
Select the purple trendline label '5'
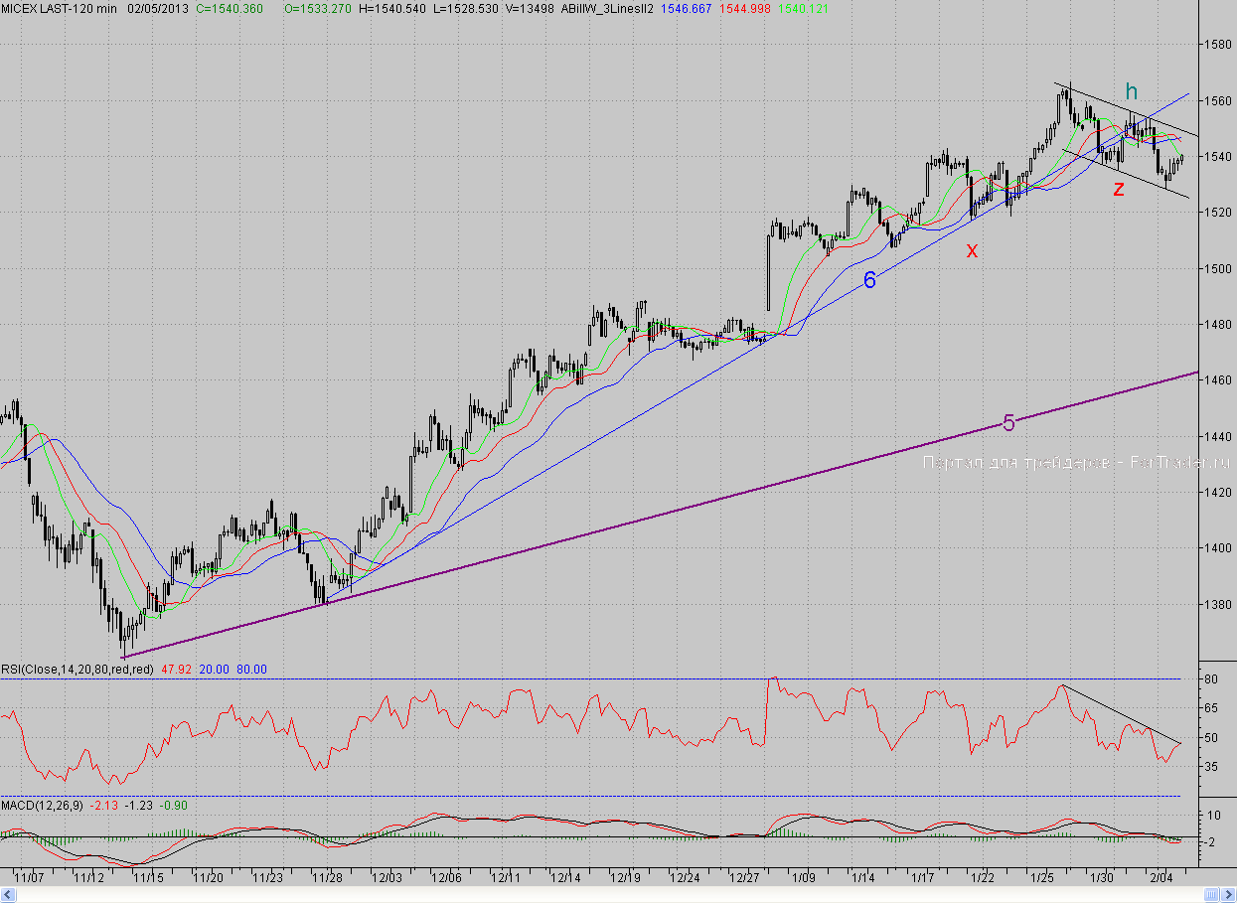tap(1008, 423)
